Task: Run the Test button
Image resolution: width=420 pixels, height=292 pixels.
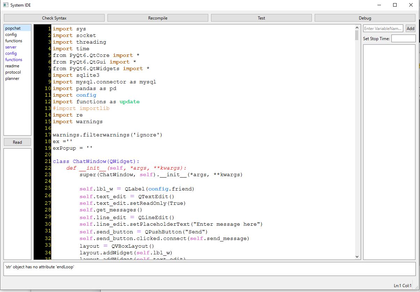Action: 261,18
